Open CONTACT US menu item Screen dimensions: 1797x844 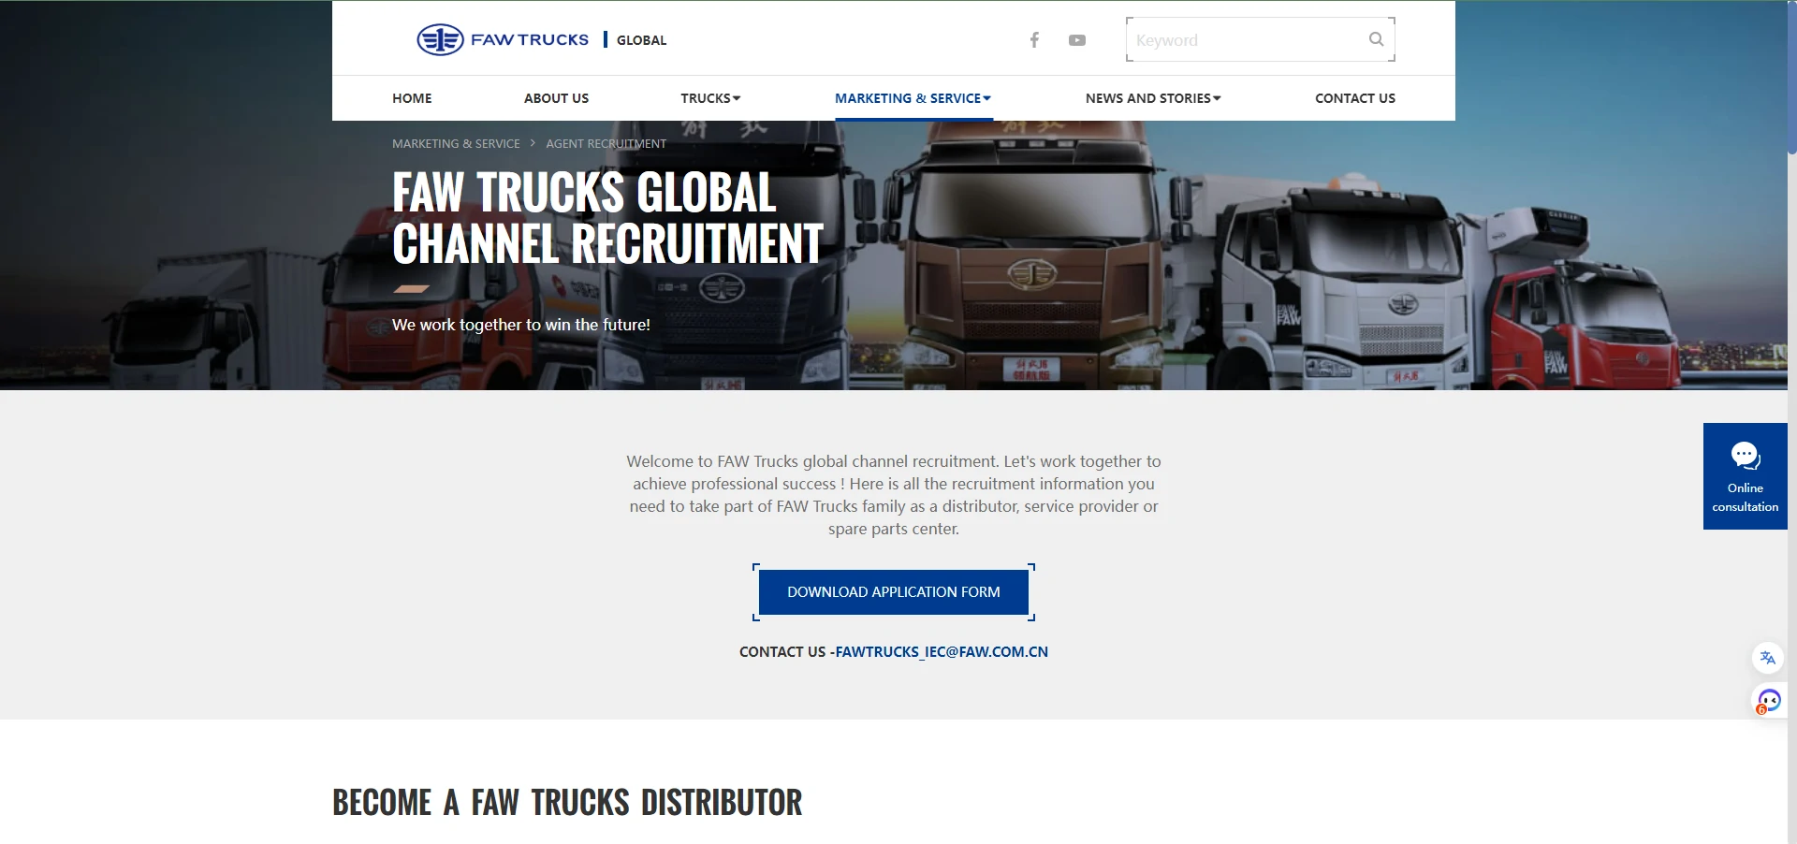(x=1354, y=98)
